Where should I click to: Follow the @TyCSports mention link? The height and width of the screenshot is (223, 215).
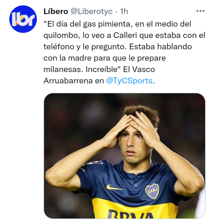point(129,81)
